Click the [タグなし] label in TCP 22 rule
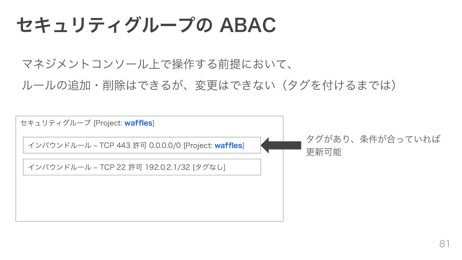The image size is (462, 260). coord(209,167)
